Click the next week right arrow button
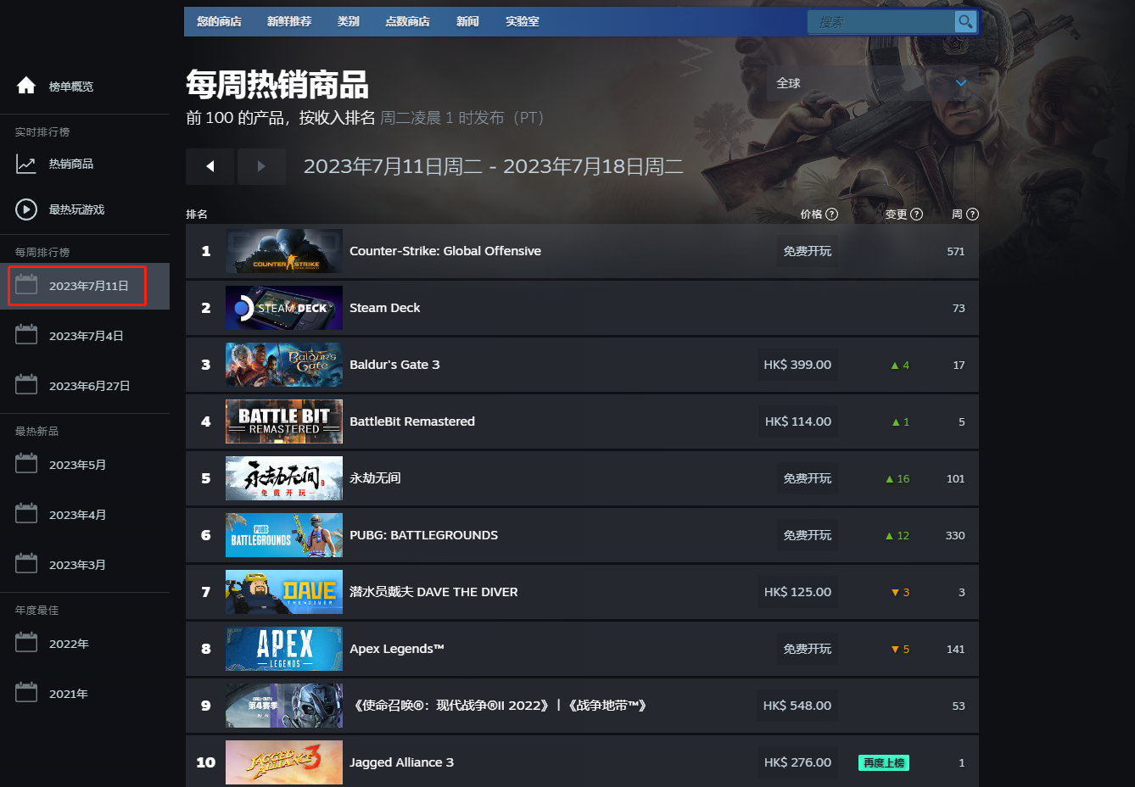The height and width of the screenshot is (787, 1135). pos(261,166)
